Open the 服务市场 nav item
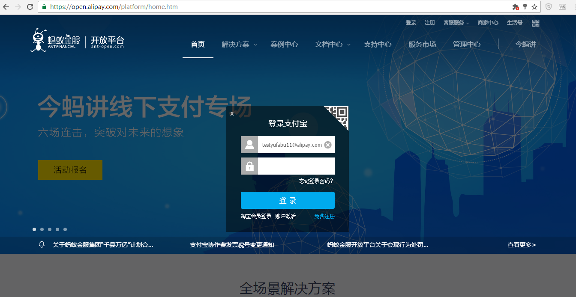 [422, 44]
